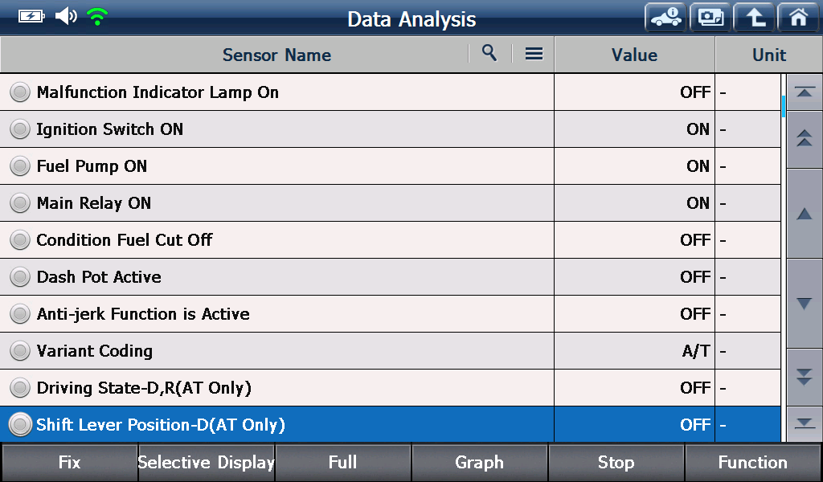The image size is (823, 482).
Task: Switch to the Graph view
Action: [x=479, y=463]
